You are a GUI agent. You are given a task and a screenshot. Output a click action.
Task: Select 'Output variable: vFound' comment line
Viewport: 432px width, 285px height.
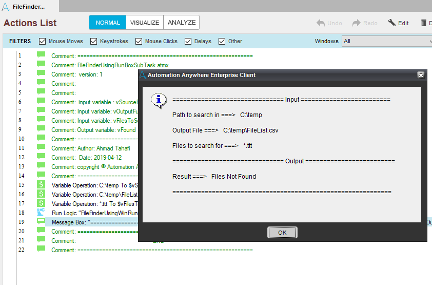[x=94, y=130]
